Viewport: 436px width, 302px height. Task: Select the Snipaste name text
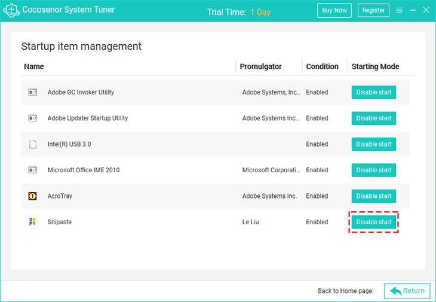(x=60, y=222)
